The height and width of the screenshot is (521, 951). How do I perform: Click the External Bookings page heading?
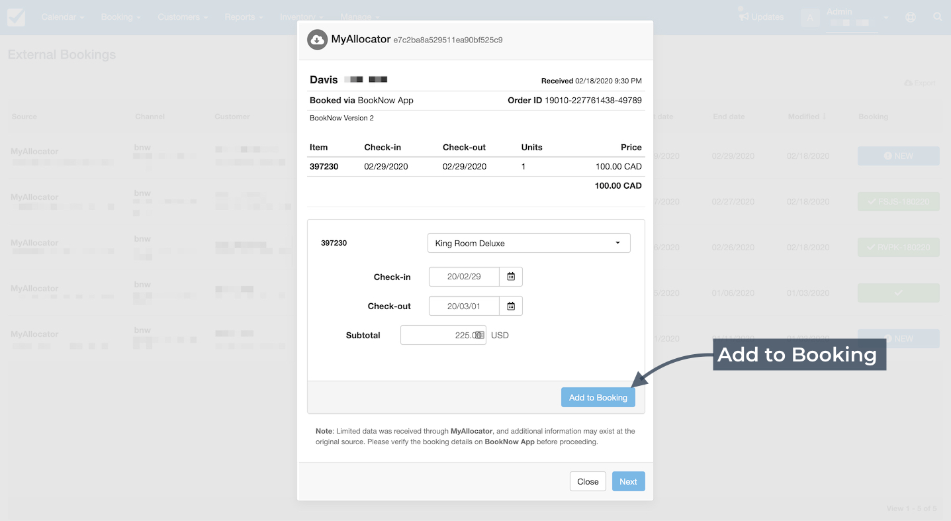[x=62, y=55]
